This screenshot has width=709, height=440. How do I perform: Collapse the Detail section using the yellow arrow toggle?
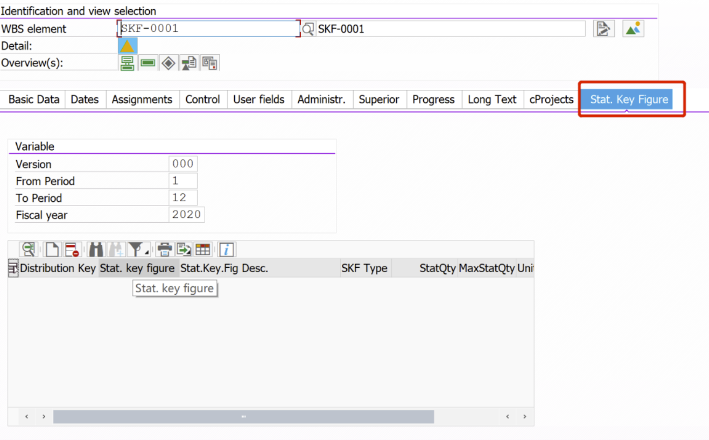tap(128, 46)
